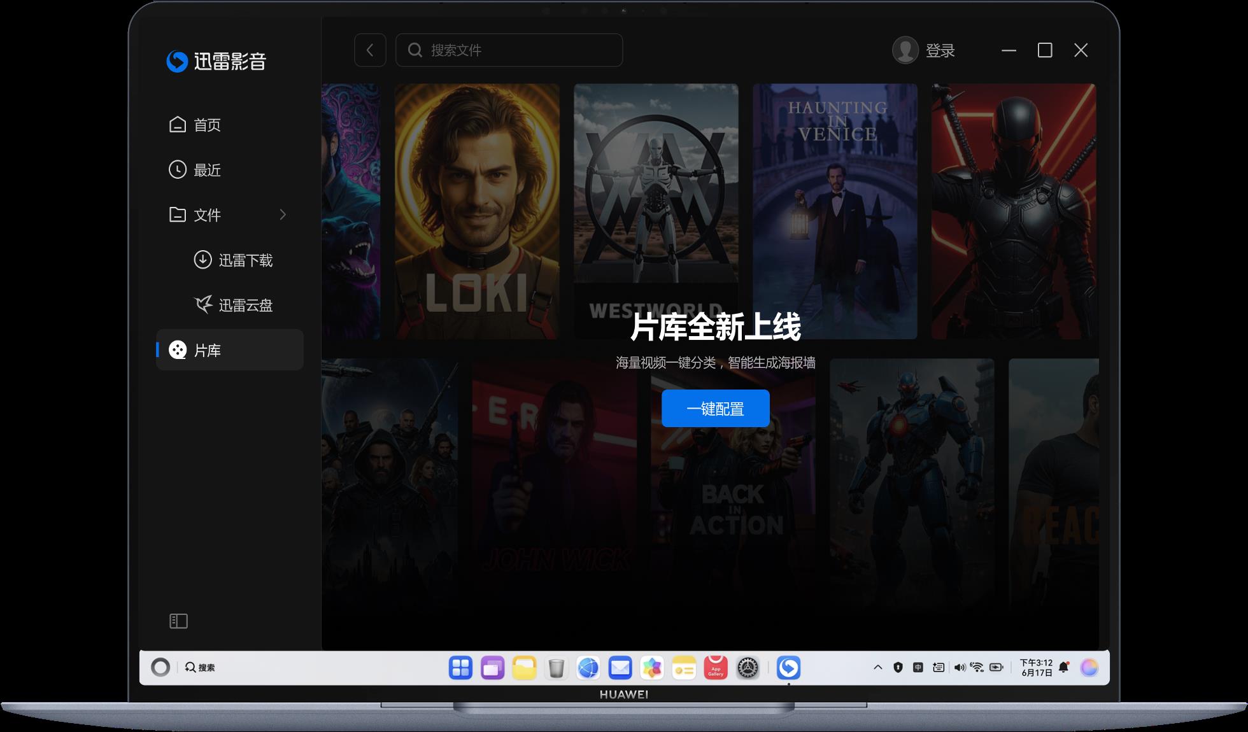
Task: Open the yellow file manager icon
Action: (x=524, y=668)
